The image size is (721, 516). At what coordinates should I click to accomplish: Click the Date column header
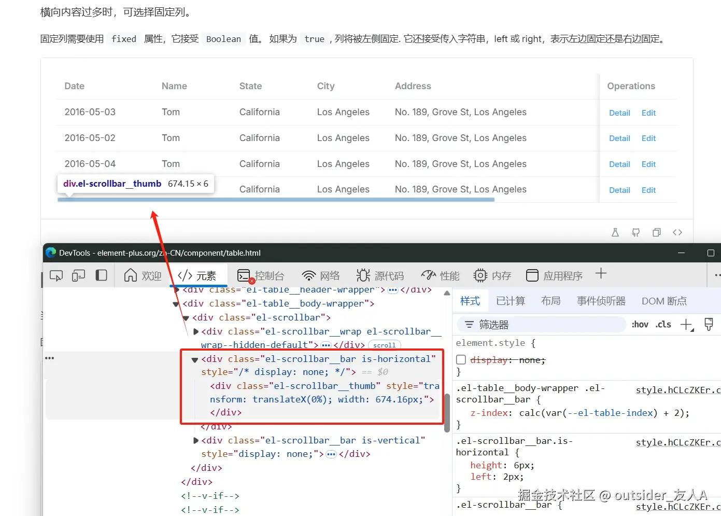pos(74,86)
